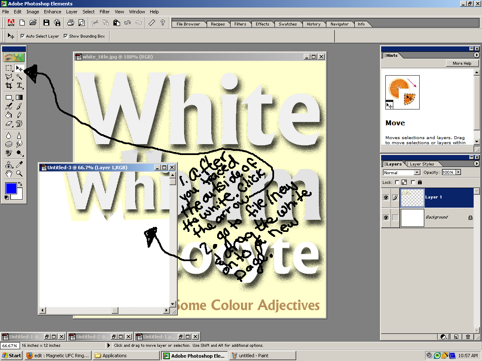Image resolution: width=482 pixels, height=361 pixels.
Task: Delete layer with the trash icon
Action: pyautogui.click(x=468, y=337)
